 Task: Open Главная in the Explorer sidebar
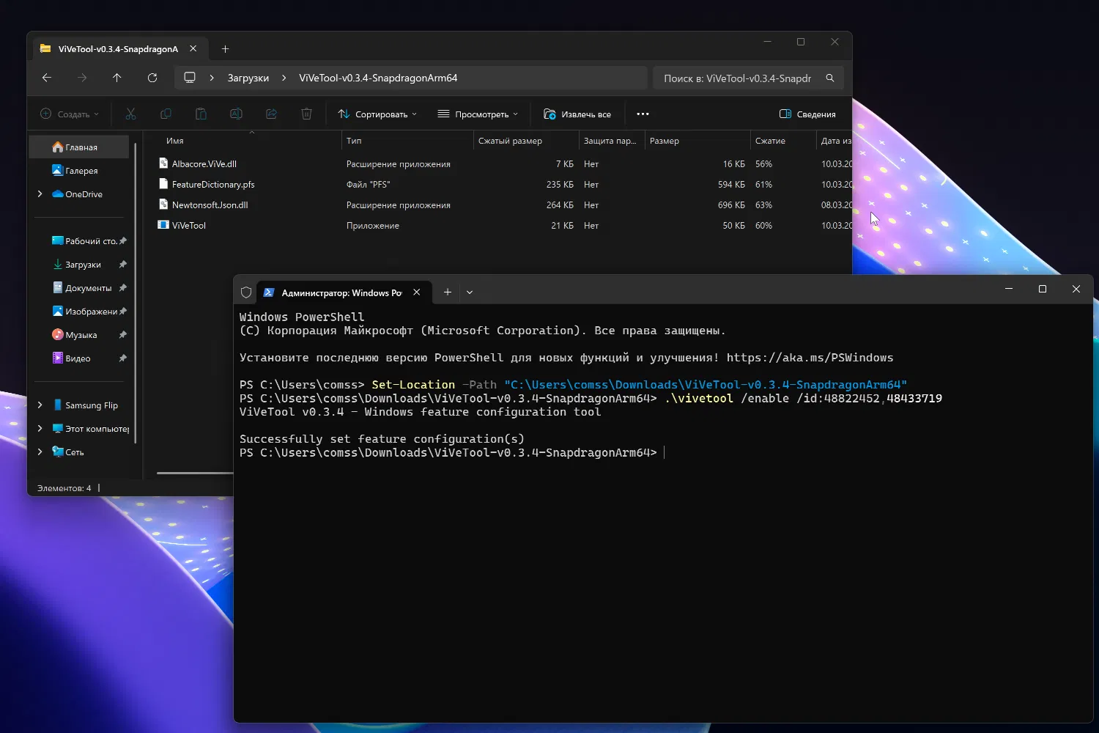coord(81,147)
